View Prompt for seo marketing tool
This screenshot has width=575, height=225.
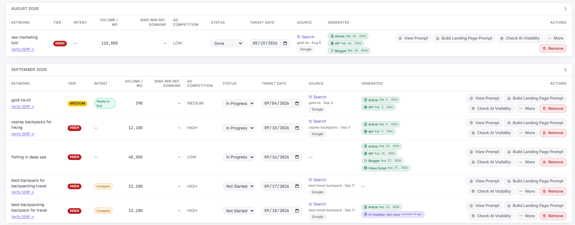tap(413, 38)
